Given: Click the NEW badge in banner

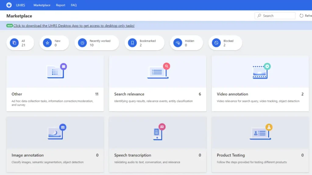Looking at the screenshot, I should click(x=9, y=26).
